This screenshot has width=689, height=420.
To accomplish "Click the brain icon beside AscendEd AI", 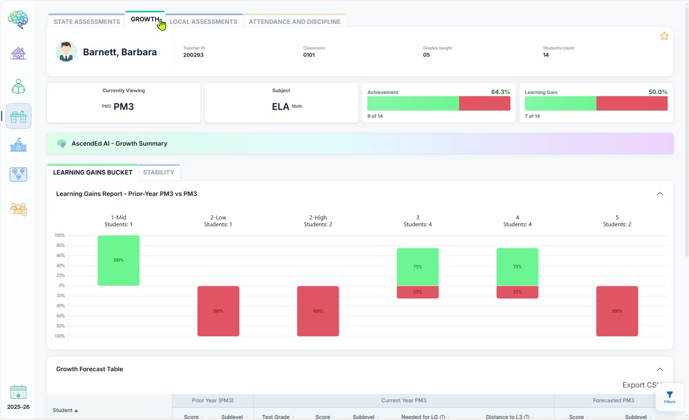I will click(61, 143).
